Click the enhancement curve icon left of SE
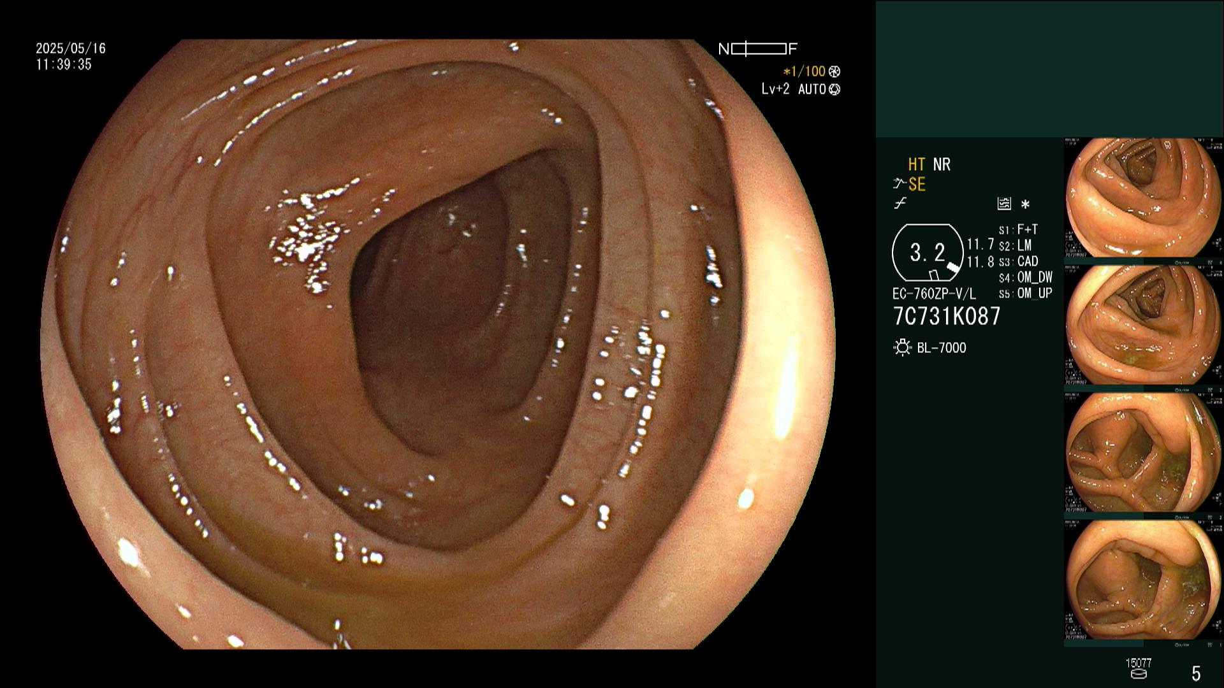Screen dimensions: 1224x688 (900, 185)
